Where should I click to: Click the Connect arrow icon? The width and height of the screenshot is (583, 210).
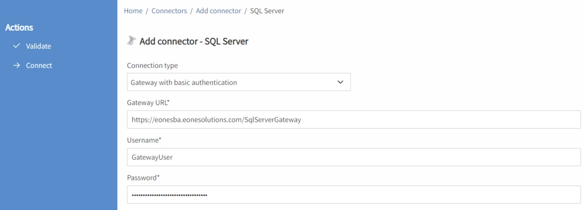click(x=16, y=65)
